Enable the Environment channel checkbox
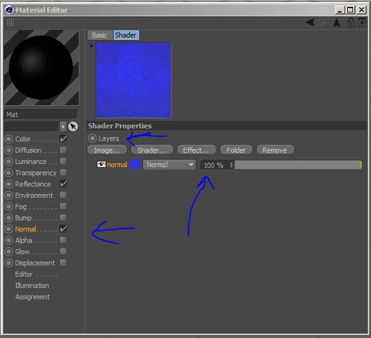The height and width of the screenshot is (338, 371). click(x=63, y=195)
